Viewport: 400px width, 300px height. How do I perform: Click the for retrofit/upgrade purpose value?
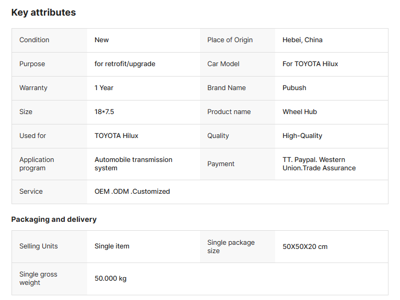tap(125, 64)
